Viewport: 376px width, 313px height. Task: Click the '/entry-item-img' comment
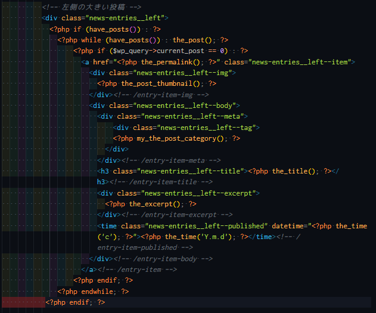tap(161, 95)
